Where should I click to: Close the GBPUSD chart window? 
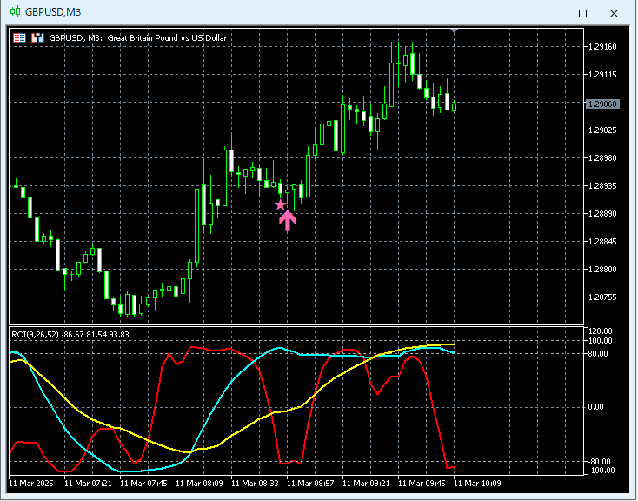pos(614,13)
